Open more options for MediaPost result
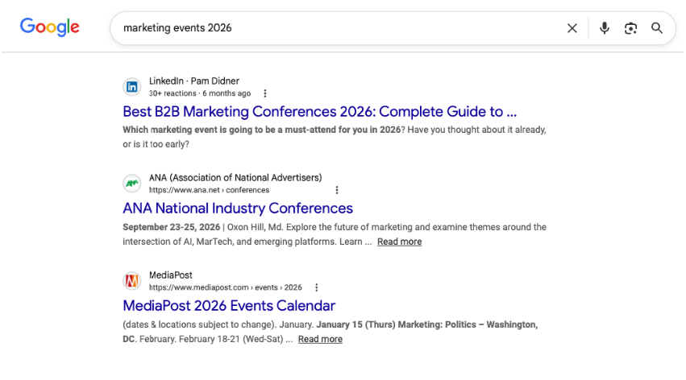Viewport: 686px width, 380px height. [x=316, y=287]
